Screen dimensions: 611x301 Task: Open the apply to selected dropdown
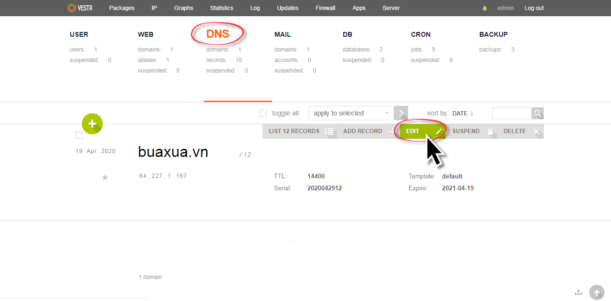point(351,113)
